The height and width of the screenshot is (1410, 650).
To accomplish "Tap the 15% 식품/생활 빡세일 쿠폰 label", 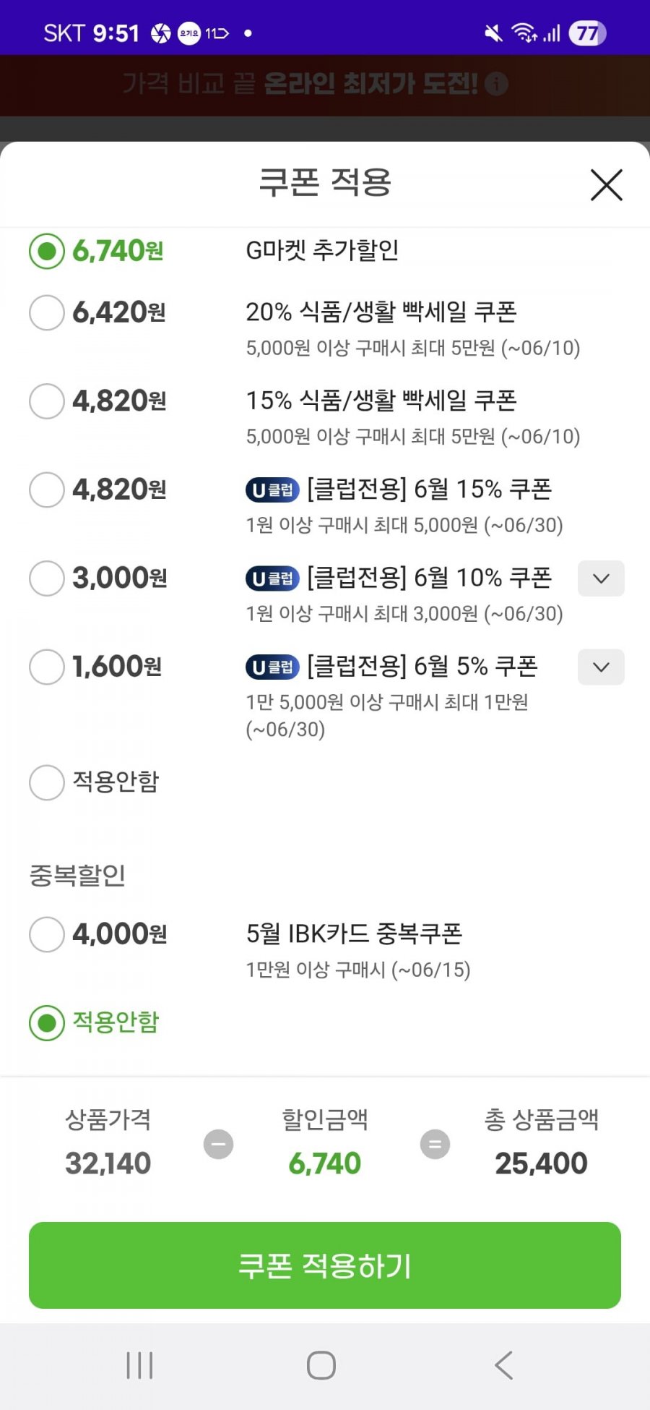I will click(381, 401).
